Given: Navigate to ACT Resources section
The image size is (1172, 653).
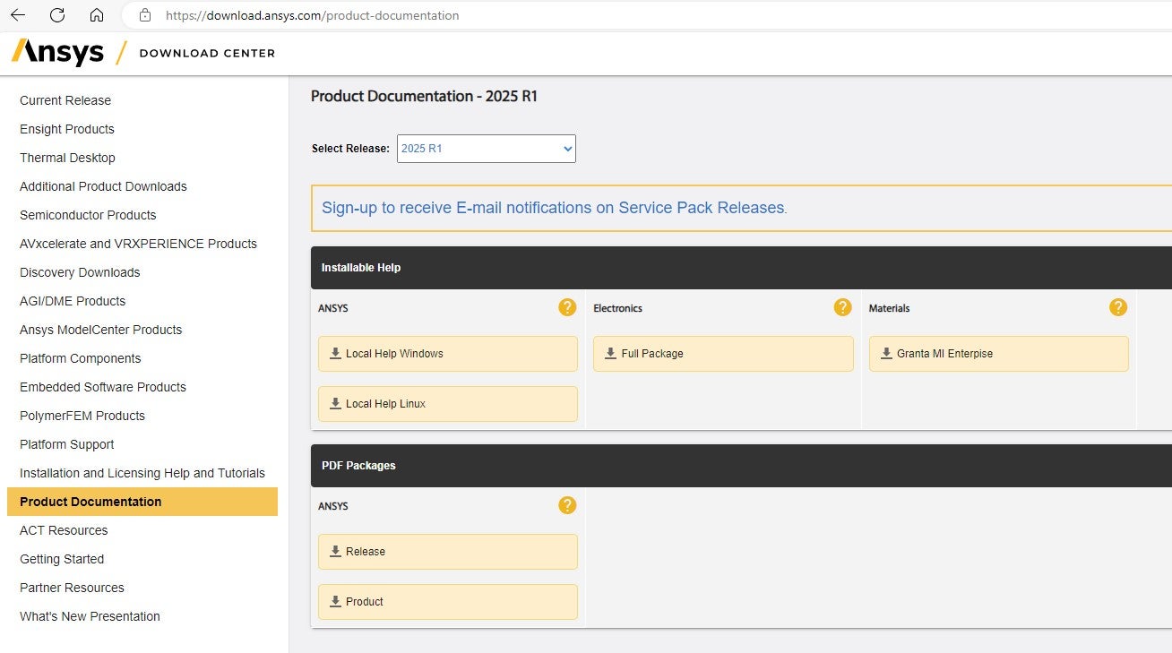Looking at the screenshot, I should (x=64, y=530).
